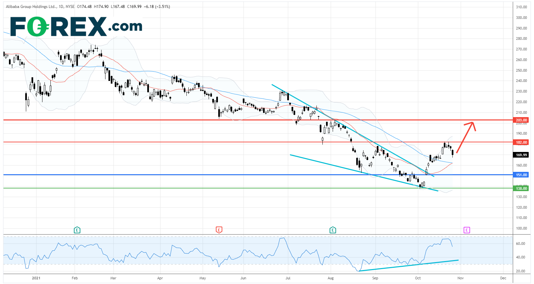Click the FOREX.com logo
The width and height of the screenshot is (534, 284).
(x=76, y=27)
